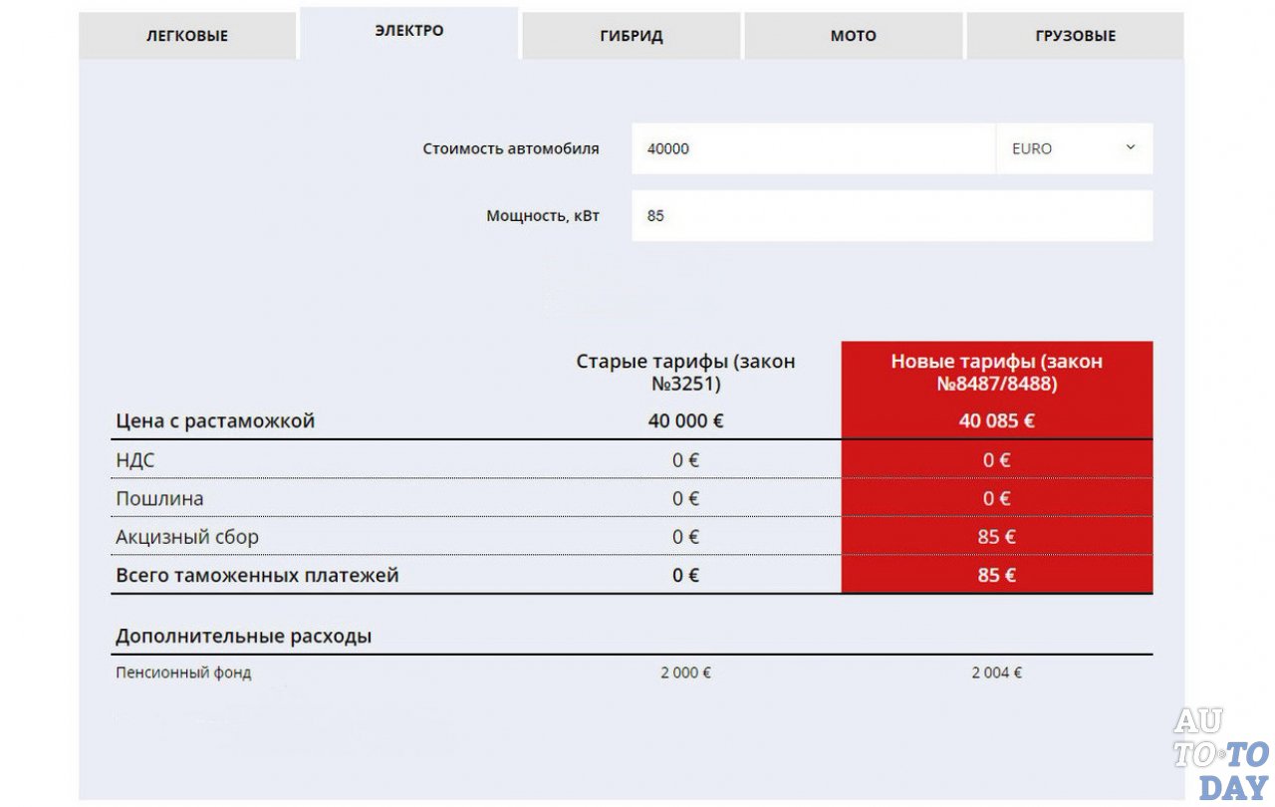The image size is (1275, 807).
Task: Click the Новые тарифы (закон №8487/8488) header
Action: 997,373
